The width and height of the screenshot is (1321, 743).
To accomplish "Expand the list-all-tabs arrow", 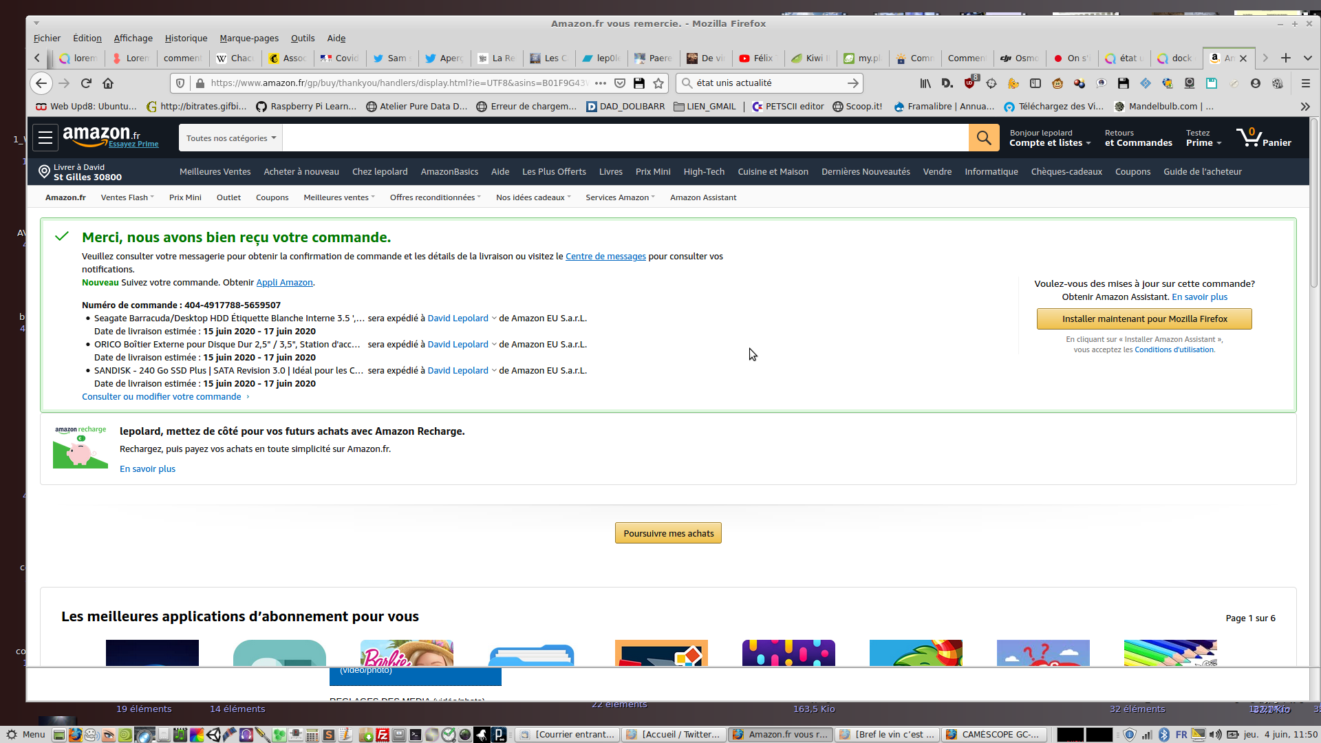I will pyautogui.click(x=1308, y=58).
